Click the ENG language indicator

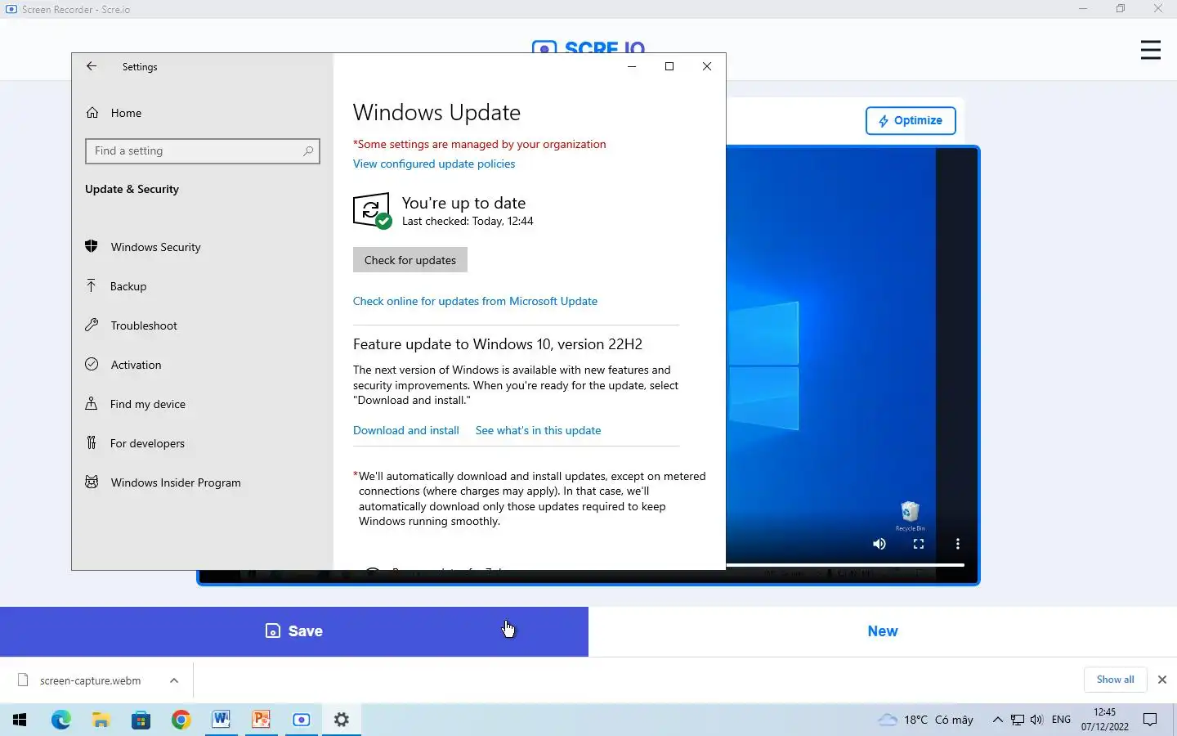point(1061,720)
